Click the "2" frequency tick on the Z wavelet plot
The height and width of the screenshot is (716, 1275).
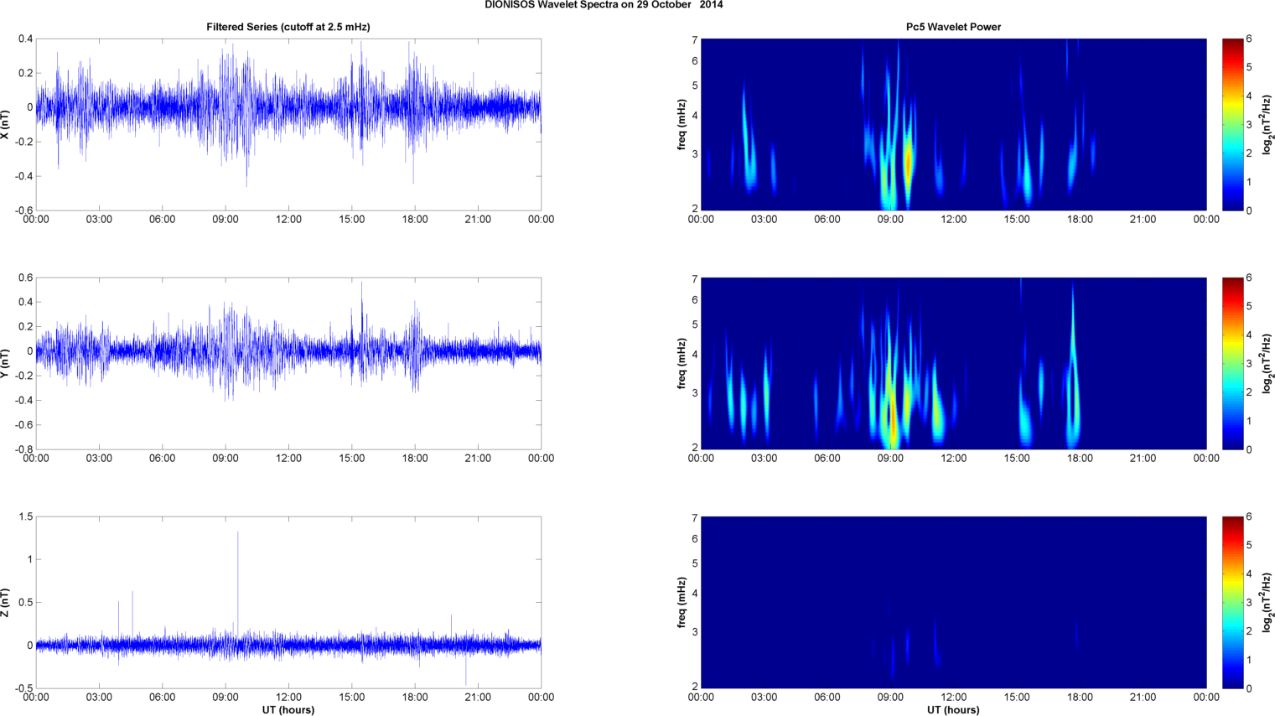(x=695, y=687)
